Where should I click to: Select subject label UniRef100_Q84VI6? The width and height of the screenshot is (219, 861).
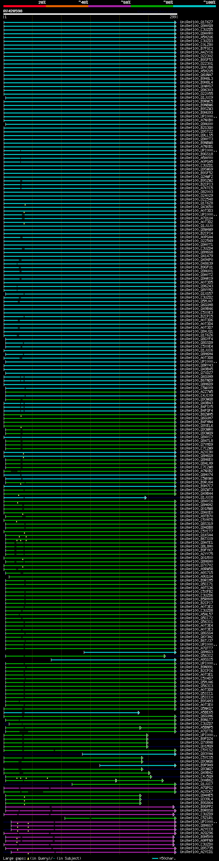[x=196, y=501]
